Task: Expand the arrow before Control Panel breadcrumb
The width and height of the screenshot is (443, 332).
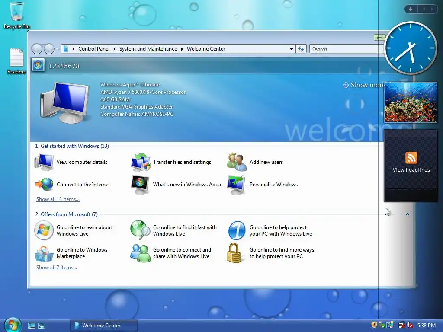Action: pos(73,49)
